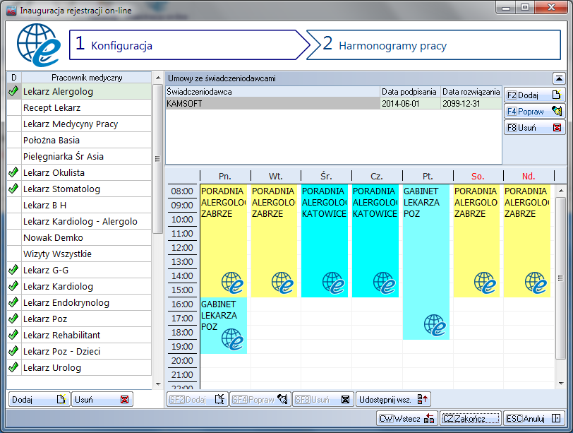
Task: Toggle the checkmark for Lekarz Alergolog
Action: coord(13,91)
